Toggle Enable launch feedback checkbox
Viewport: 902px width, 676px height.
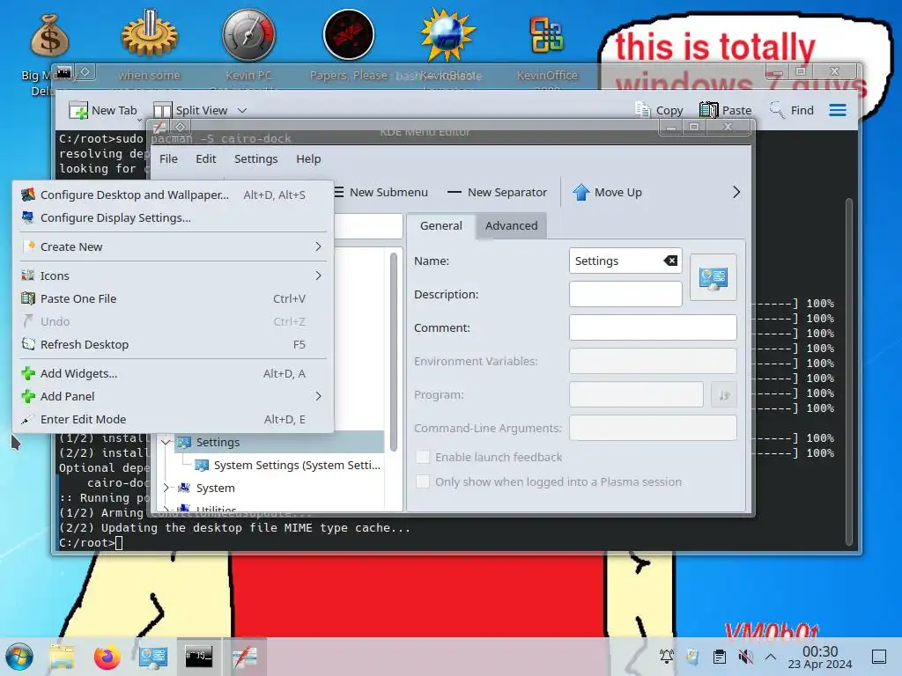(x=423, y=457)
